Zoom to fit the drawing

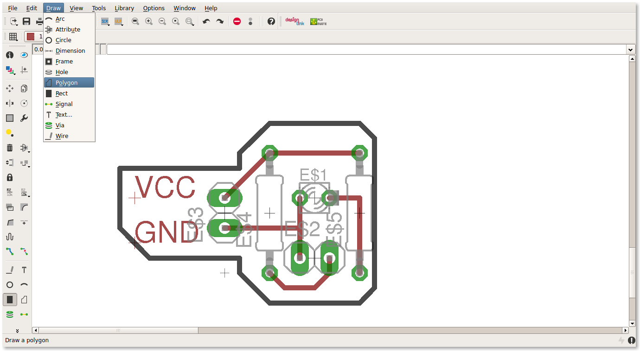(x=135, y=21)
